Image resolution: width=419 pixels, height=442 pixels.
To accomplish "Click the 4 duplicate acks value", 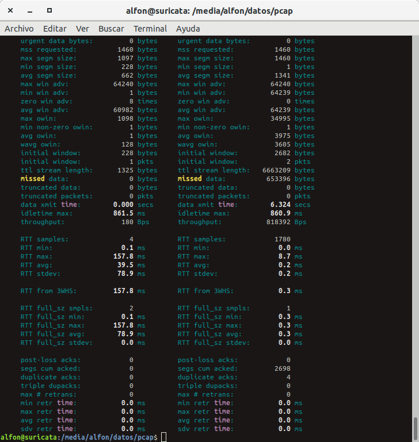I will tap(288, 377).
